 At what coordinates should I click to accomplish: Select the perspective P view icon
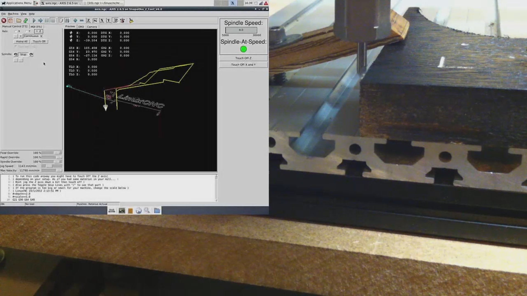tap(116, 20)
